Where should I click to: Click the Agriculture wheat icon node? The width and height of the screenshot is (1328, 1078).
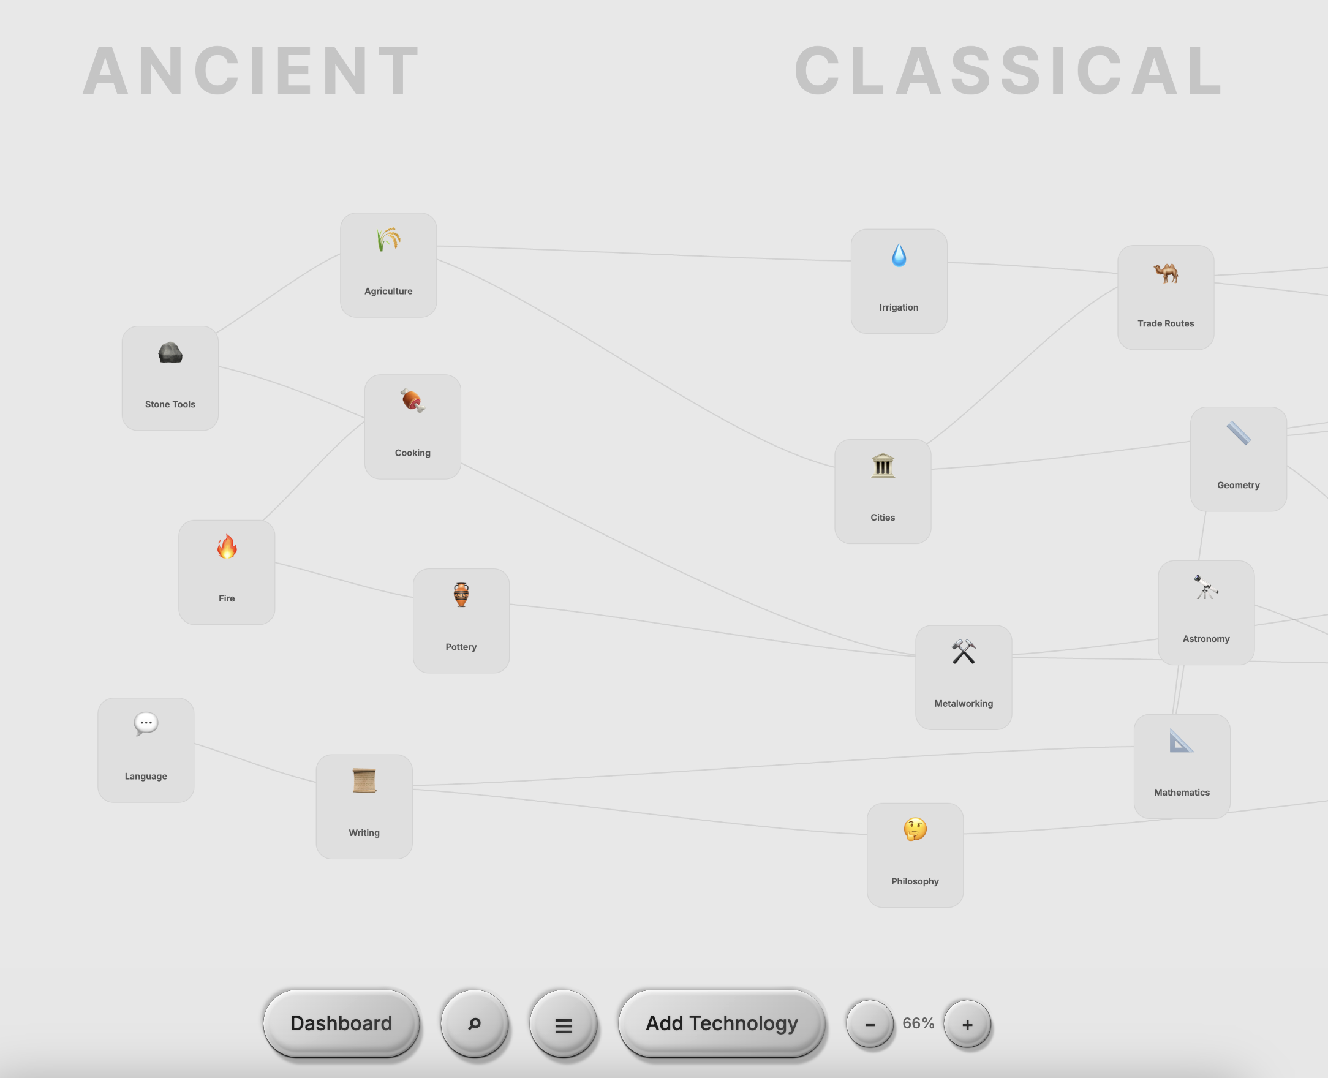point(388,240)
